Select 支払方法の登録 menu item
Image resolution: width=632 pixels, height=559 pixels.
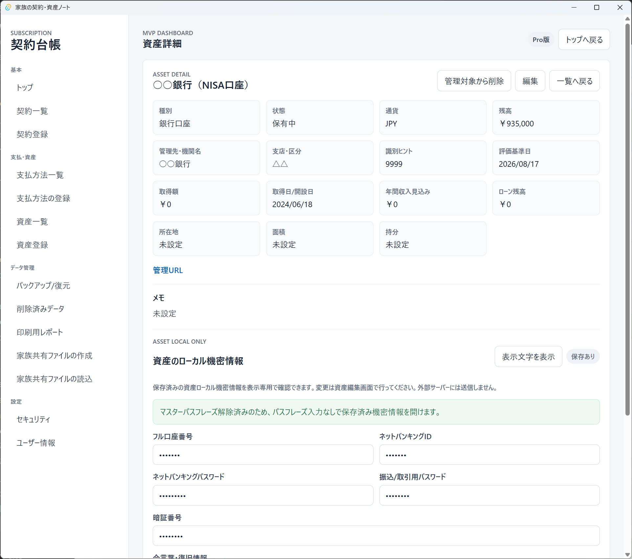point(43,198)
